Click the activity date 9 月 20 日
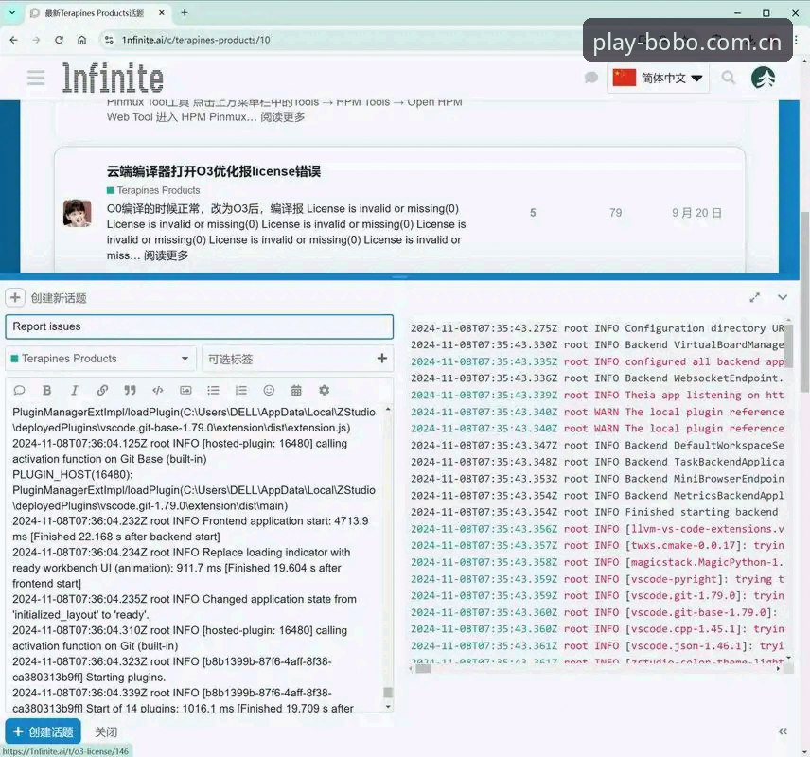 (x=696, y=213)
